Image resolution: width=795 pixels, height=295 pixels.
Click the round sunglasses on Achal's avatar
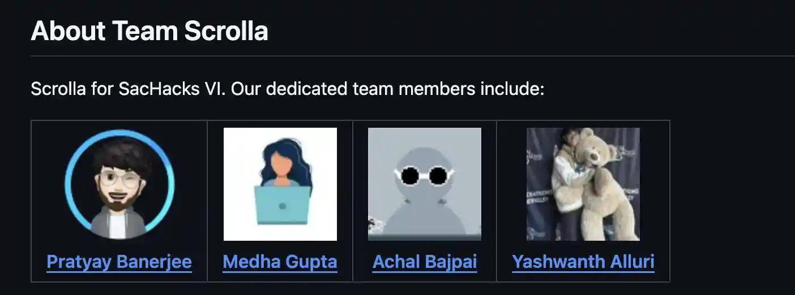click(425, 176)
